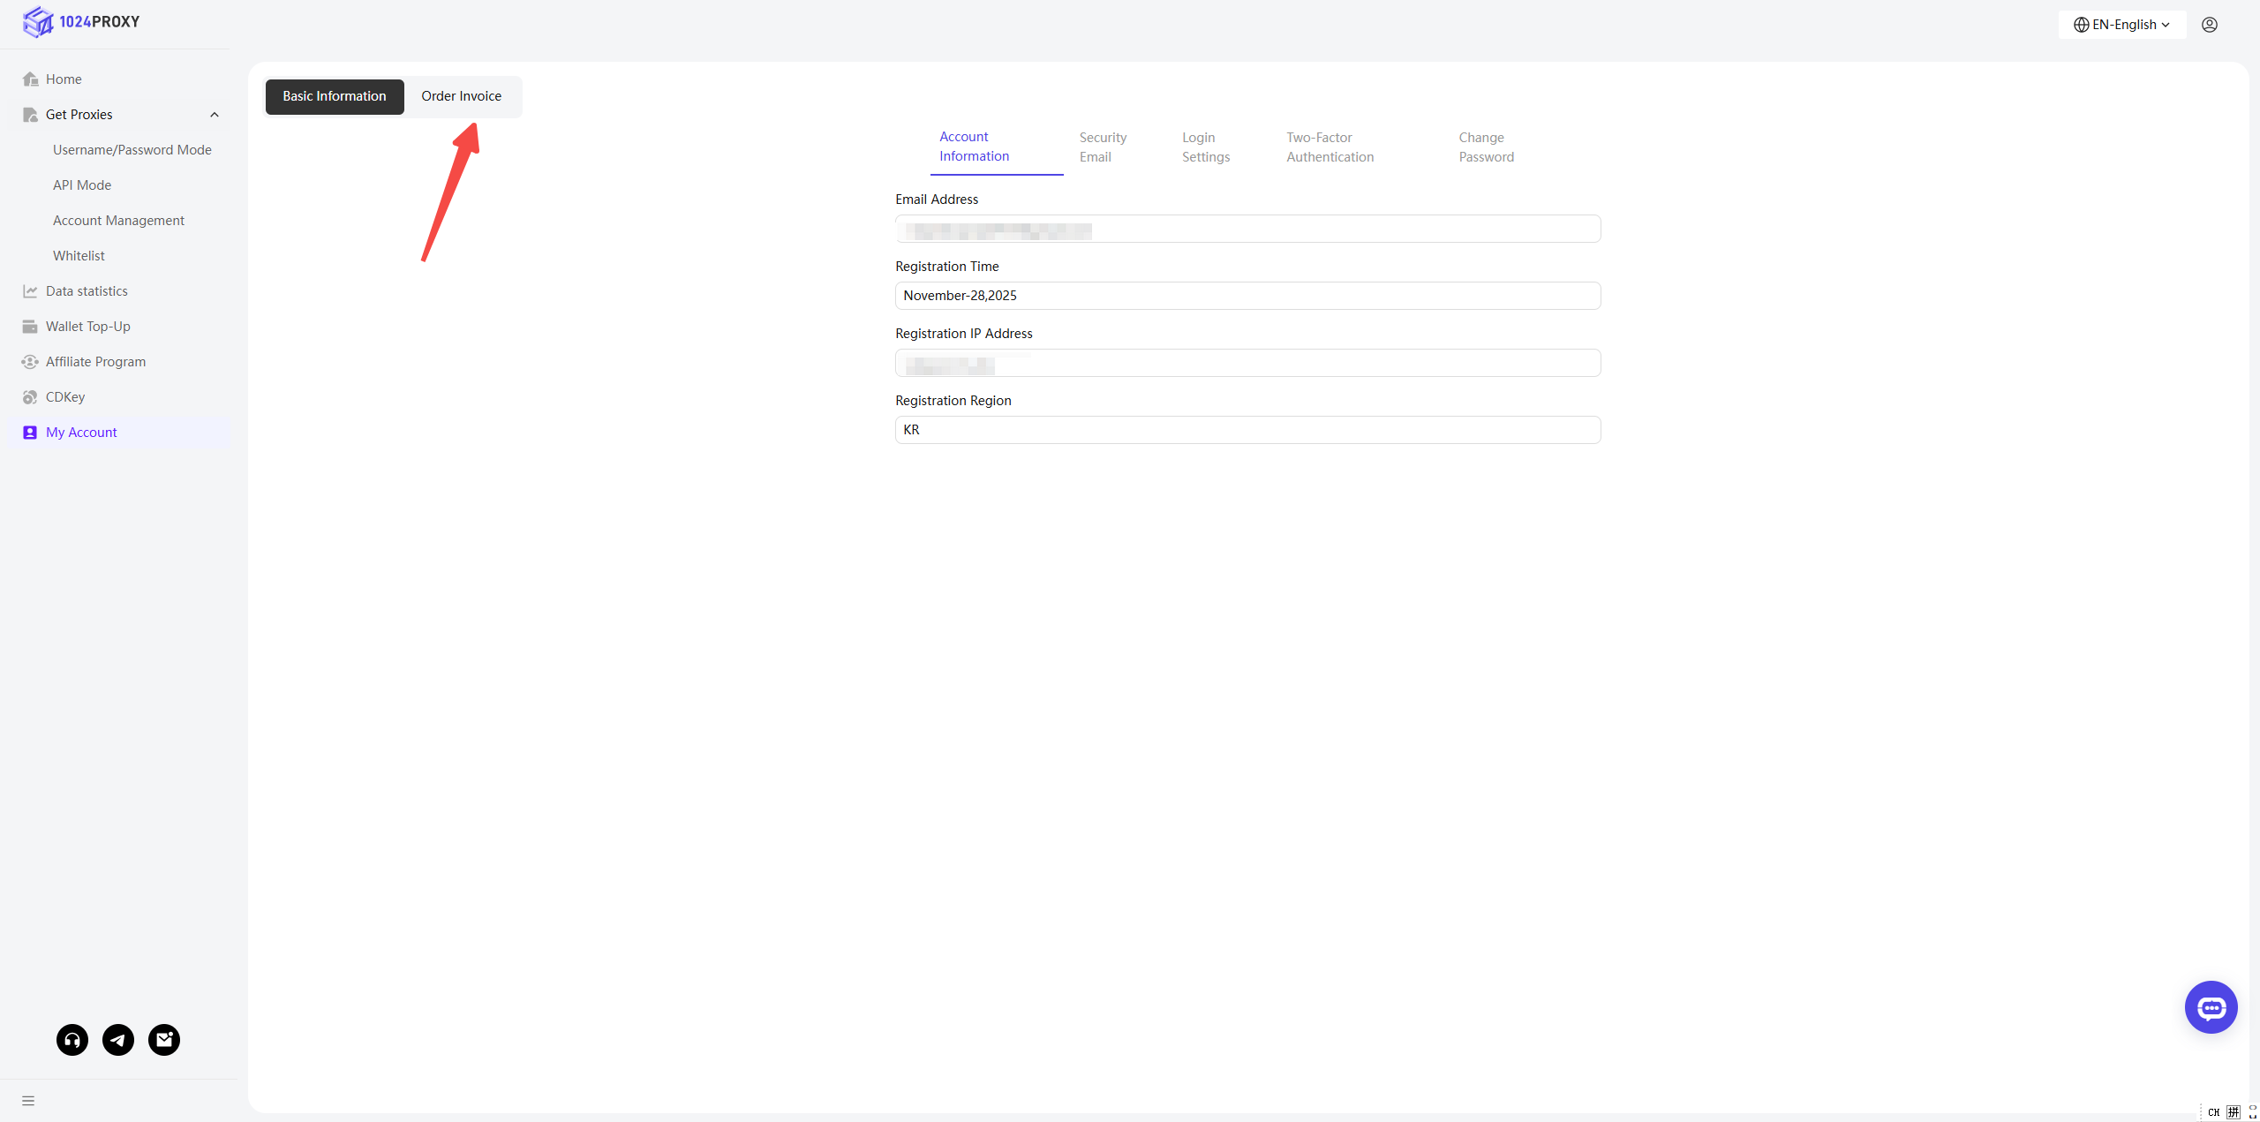Viewport: 2260px width, 1122px height.
Task: Open Data statistics page
Action: coord(87,291)
